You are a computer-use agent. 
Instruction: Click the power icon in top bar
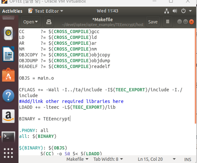(183, 11)
